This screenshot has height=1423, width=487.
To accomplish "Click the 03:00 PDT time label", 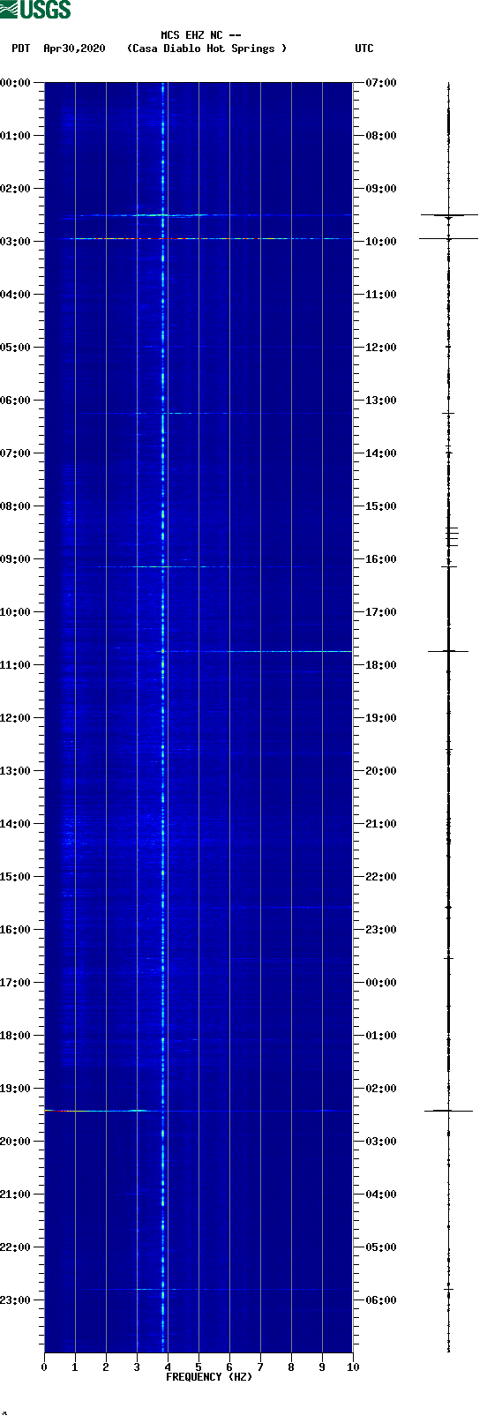I will click(16, 241).
